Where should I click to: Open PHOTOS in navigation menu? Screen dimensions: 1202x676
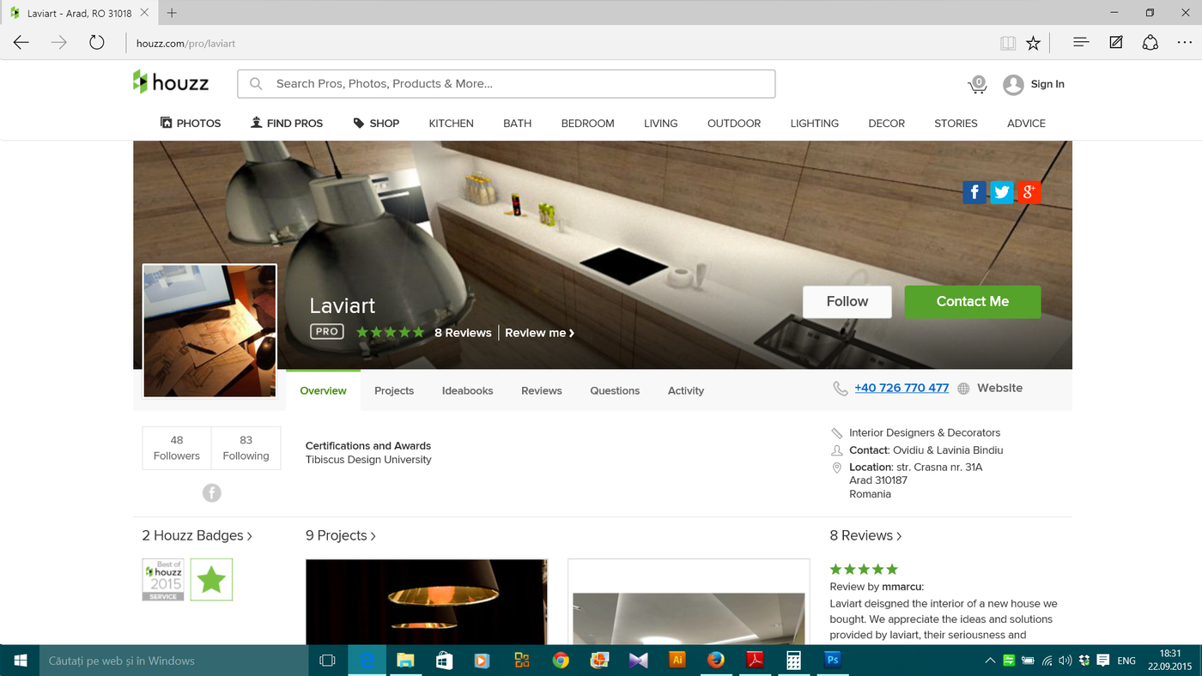coord(191,123)
